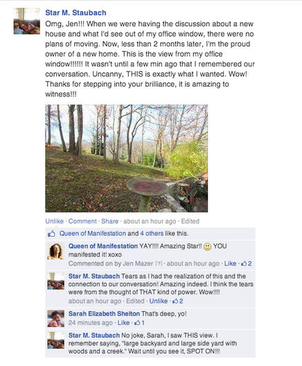Open the backyard view photo

pos(126,158)
